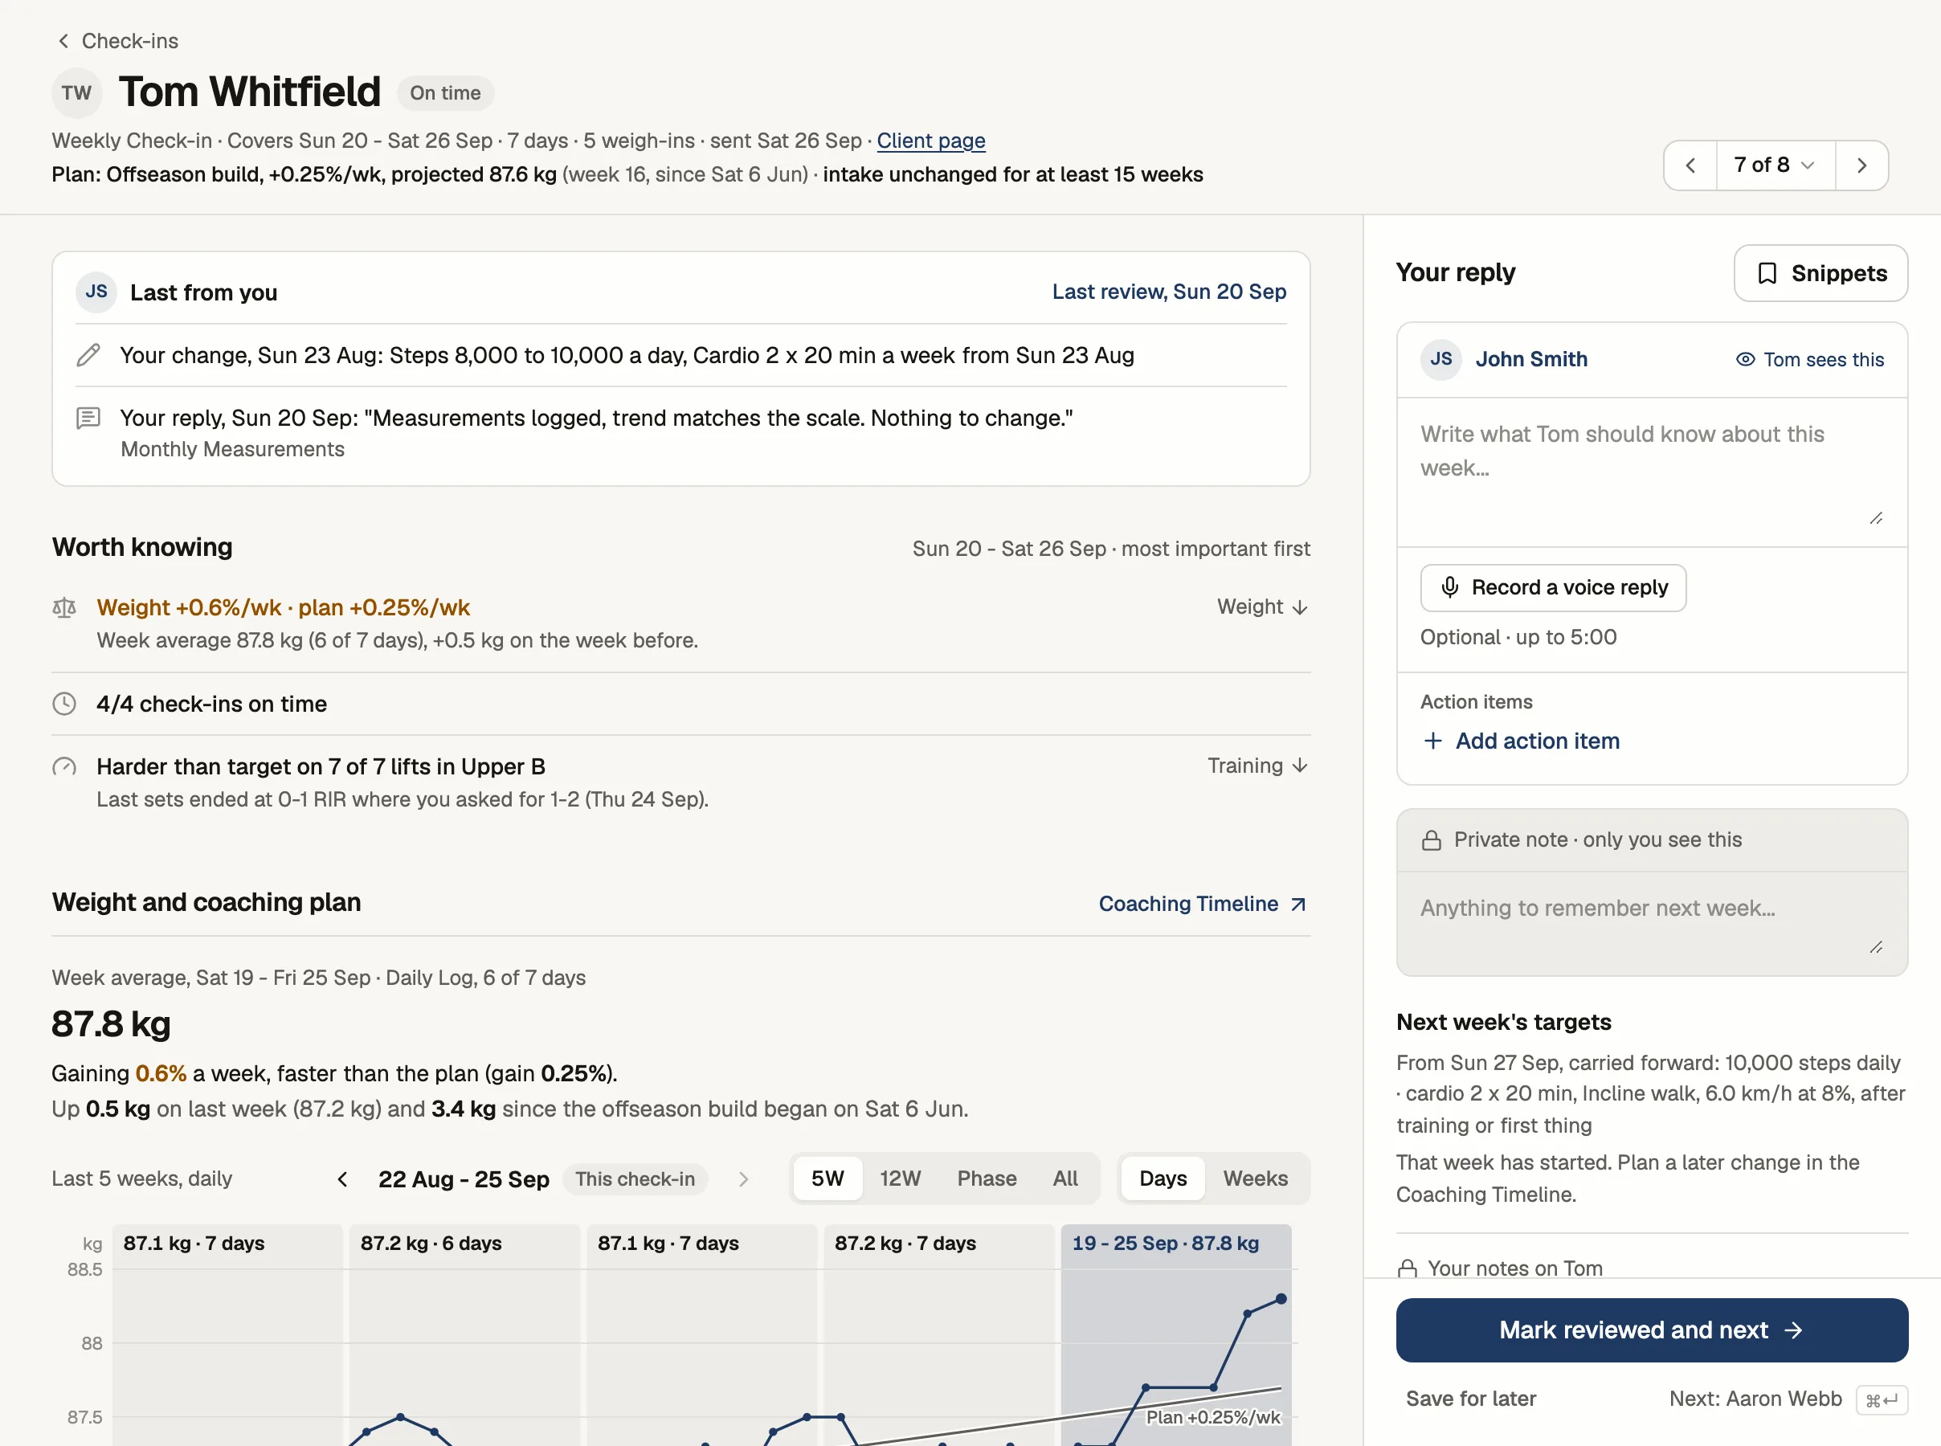Save for later
1941x1446 pixels.
[x=1470, y=1399]
